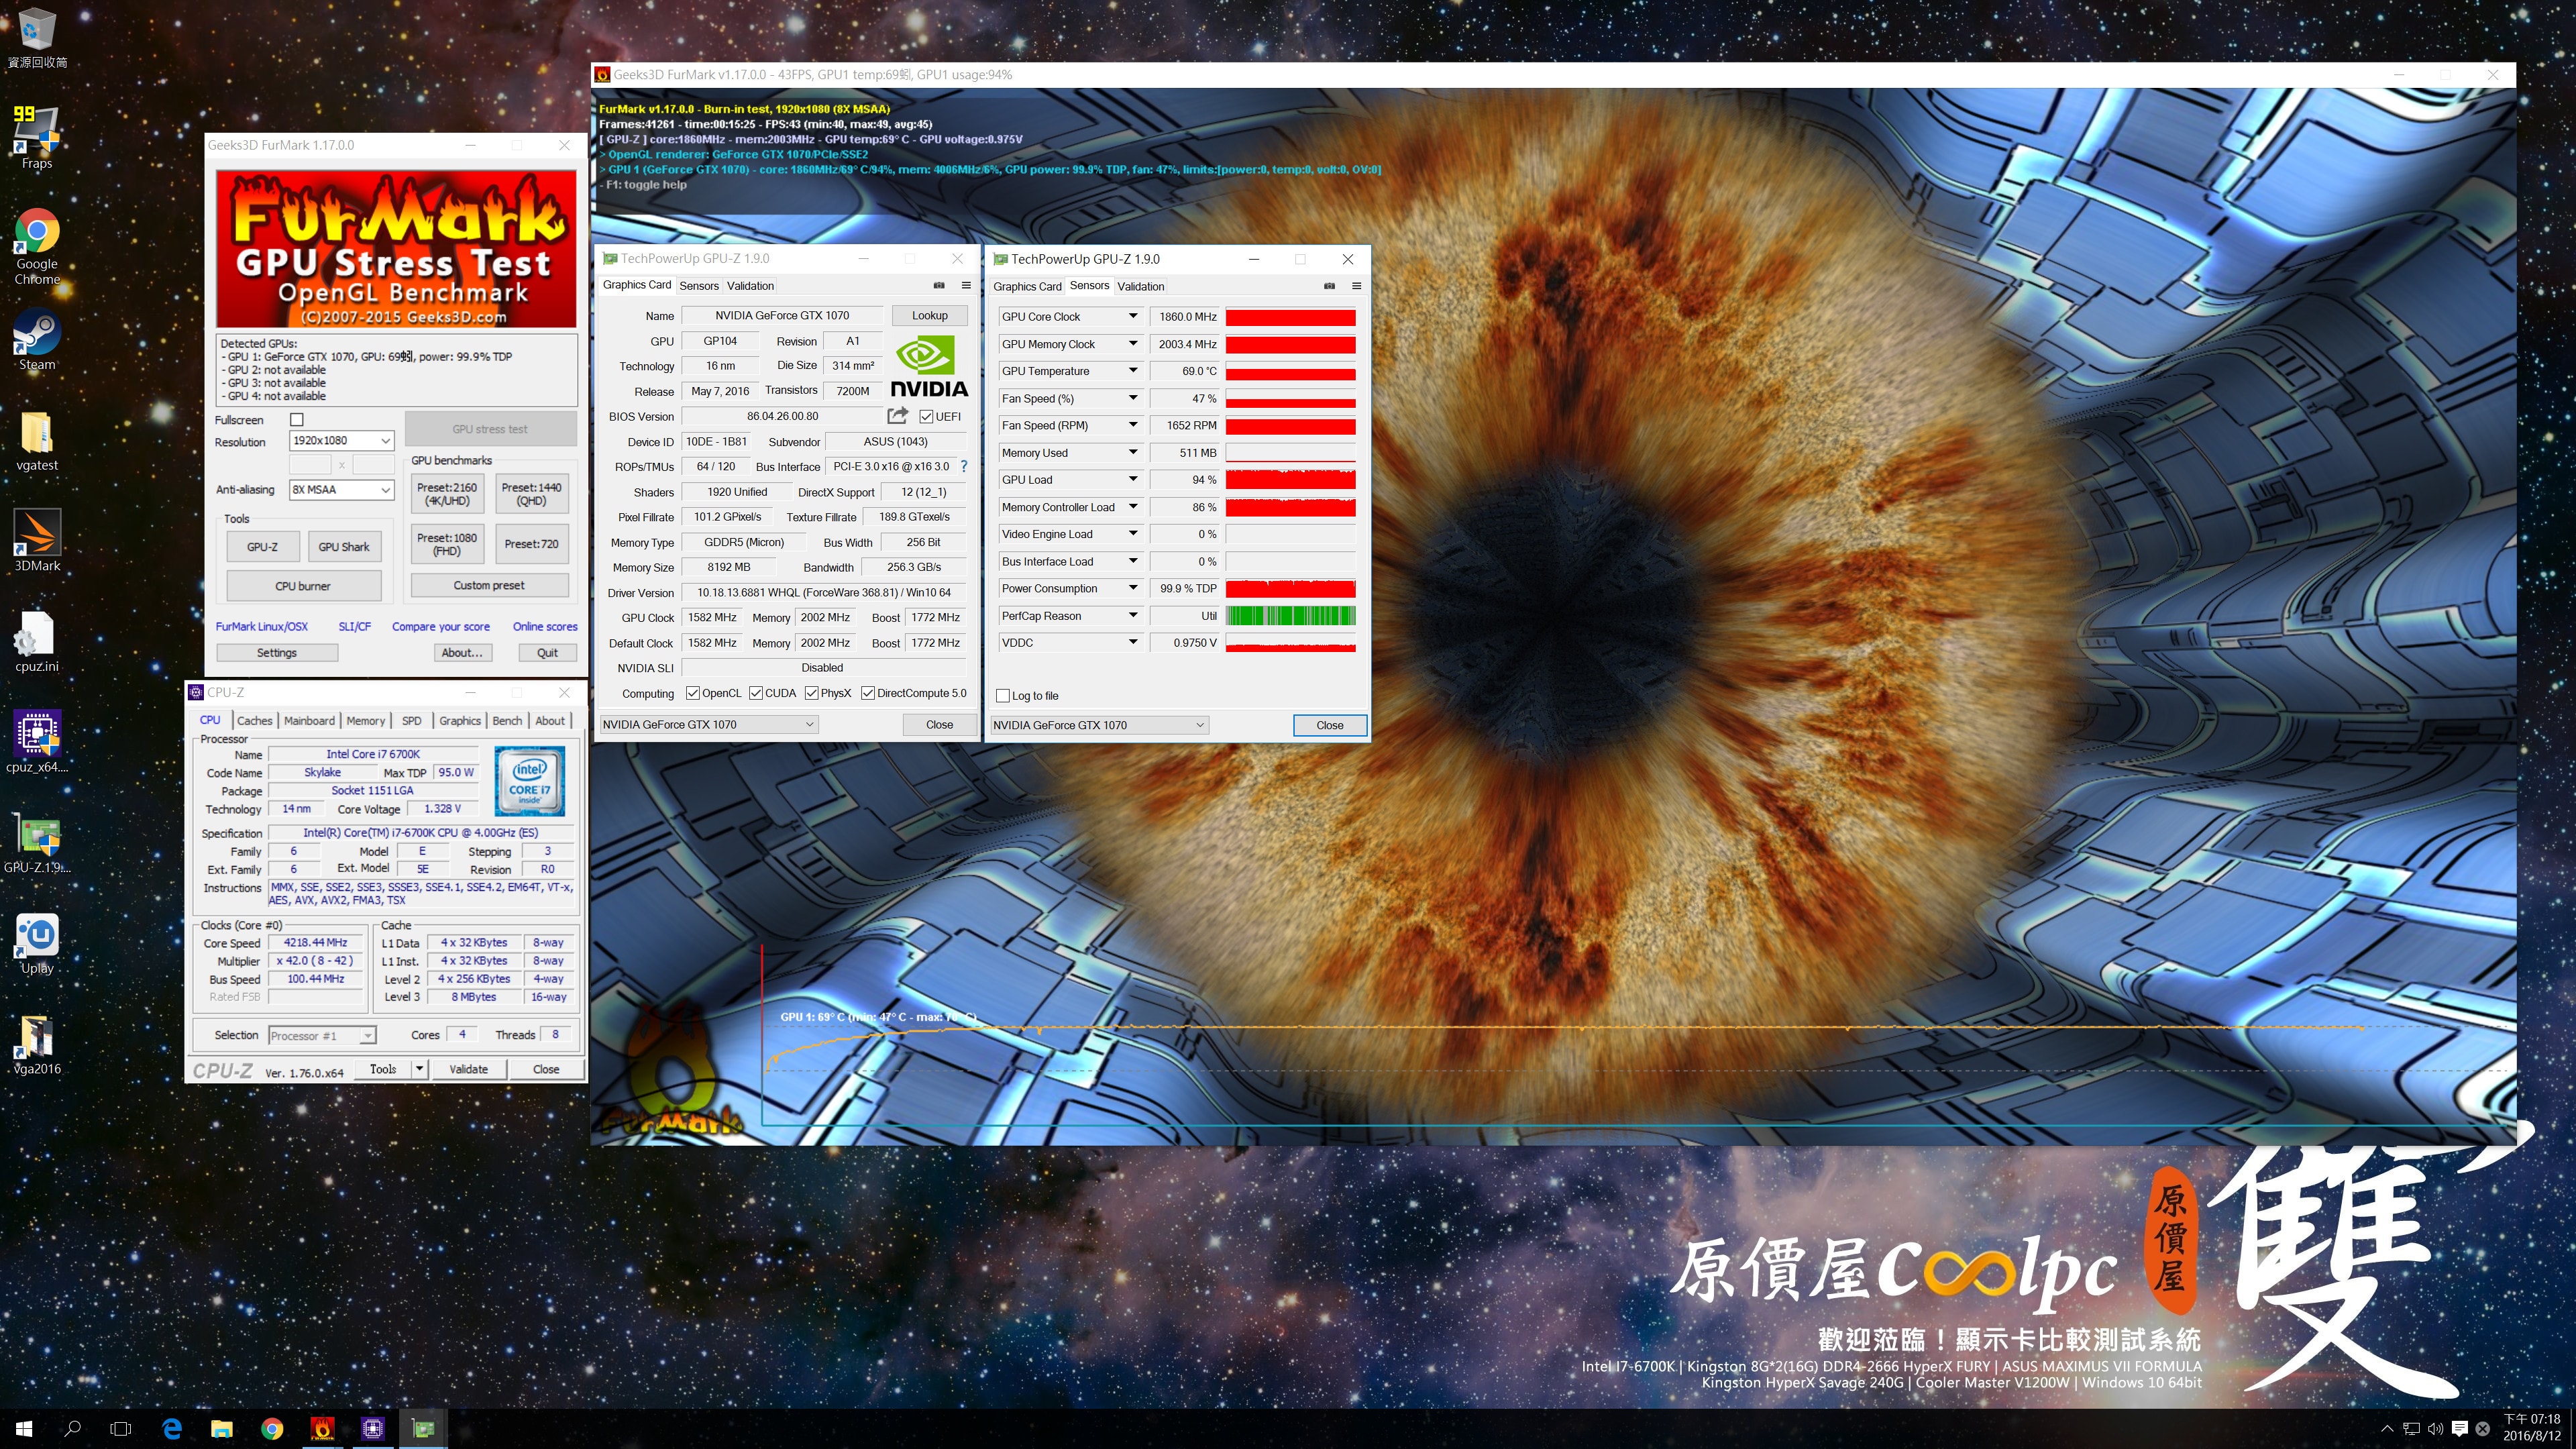Open the Action Center notification icon
Screen dimensions: 2576x1449
tap(2460, 1429)
